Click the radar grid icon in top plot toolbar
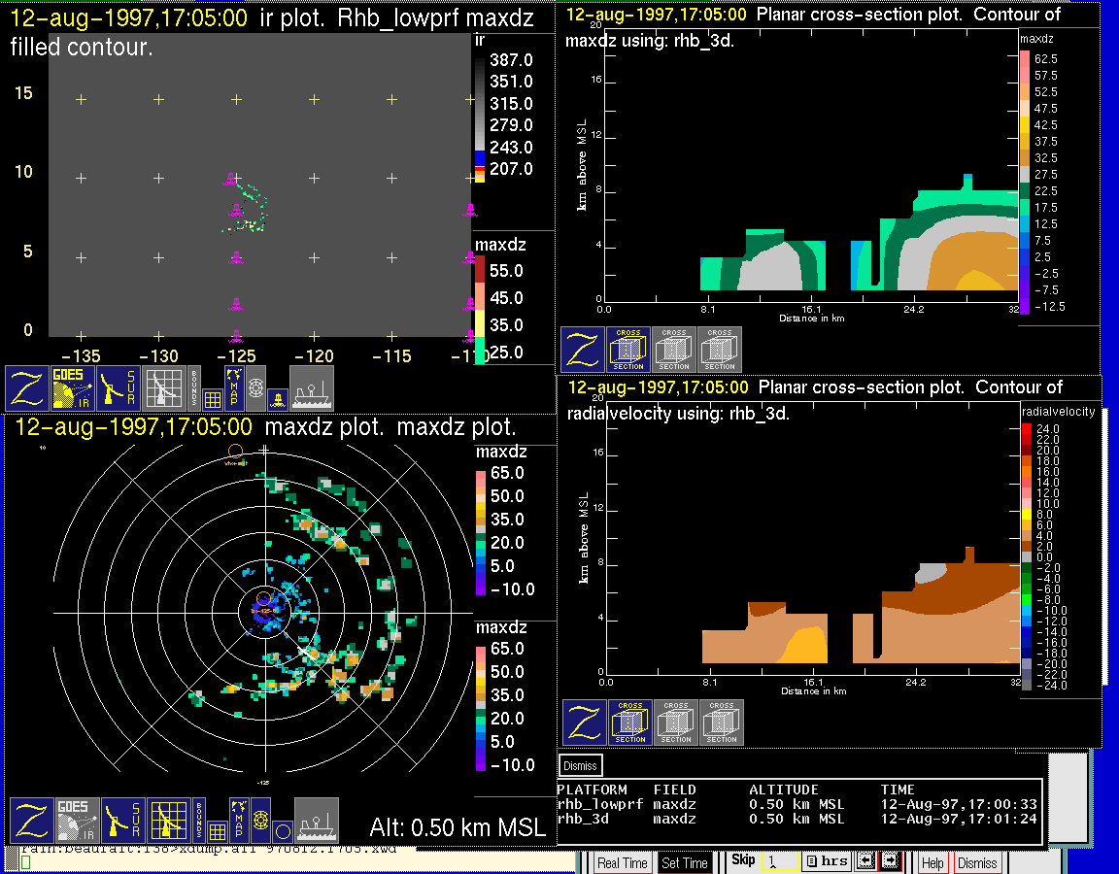Image resolution: width=1119 pixels, height=874 pixels. click(163, 388)
